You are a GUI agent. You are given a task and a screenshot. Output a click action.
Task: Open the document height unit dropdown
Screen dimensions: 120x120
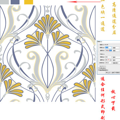[116, 60]
